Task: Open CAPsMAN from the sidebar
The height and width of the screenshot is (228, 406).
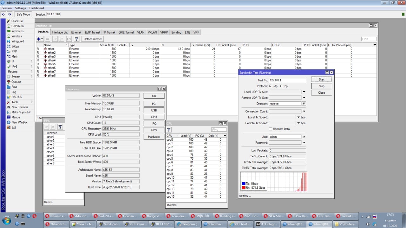Action: click(x=17, y=26)
